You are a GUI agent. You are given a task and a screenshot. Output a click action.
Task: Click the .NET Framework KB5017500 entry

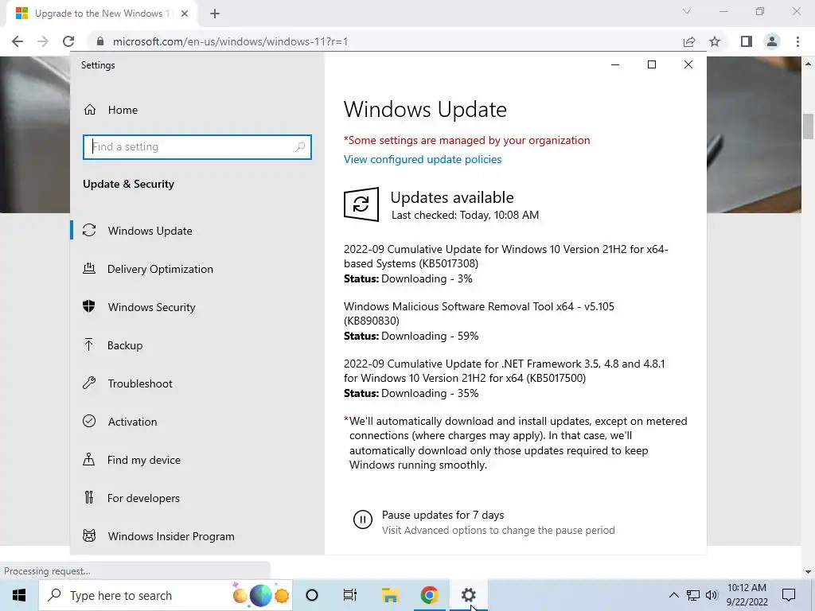(504, 371)
